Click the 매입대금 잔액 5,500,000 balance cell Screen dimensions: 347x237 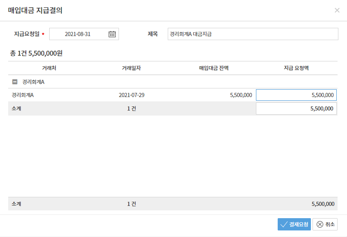(x=241, y=95)
